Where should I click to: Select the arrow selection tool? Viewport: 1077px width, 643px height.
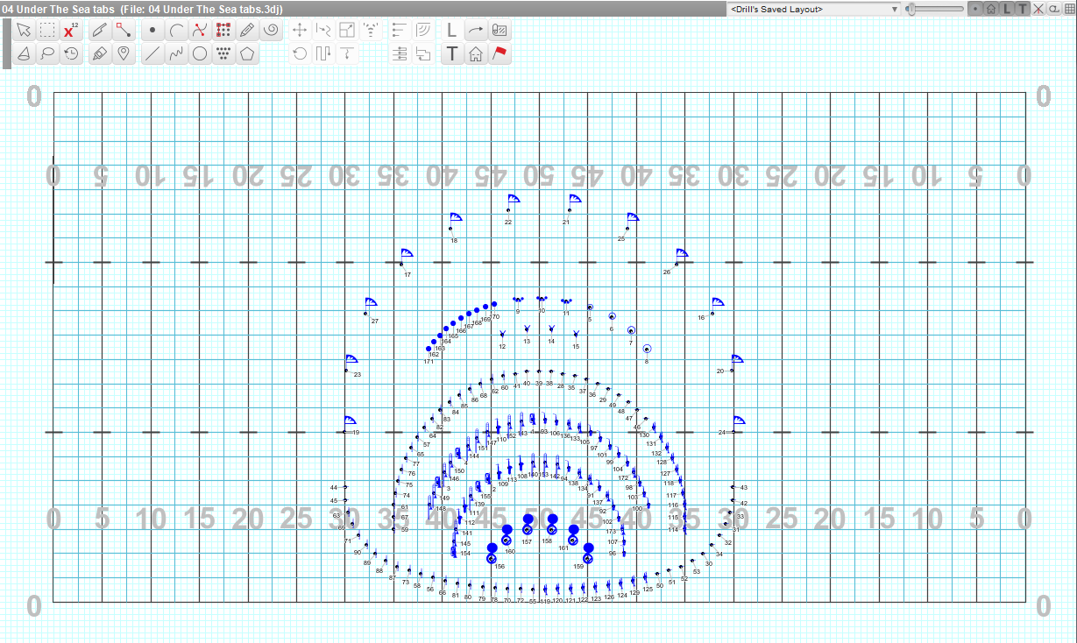click(x=24, y=31)
